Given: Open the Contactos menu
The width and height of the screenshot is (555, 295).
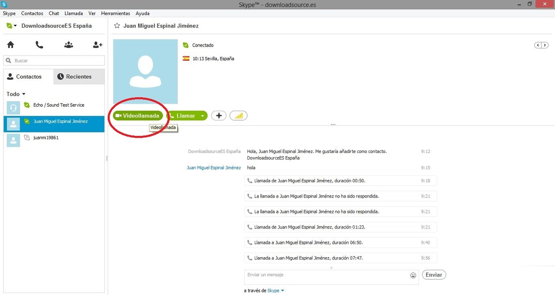Looking at the screenshot, I should pyautogui.click(x=32, y=13).
